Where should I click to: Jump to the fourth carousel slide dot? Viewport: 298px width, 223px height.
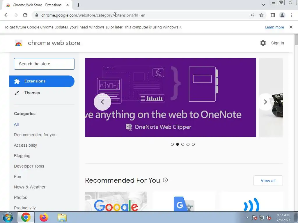tap(188, 144)
